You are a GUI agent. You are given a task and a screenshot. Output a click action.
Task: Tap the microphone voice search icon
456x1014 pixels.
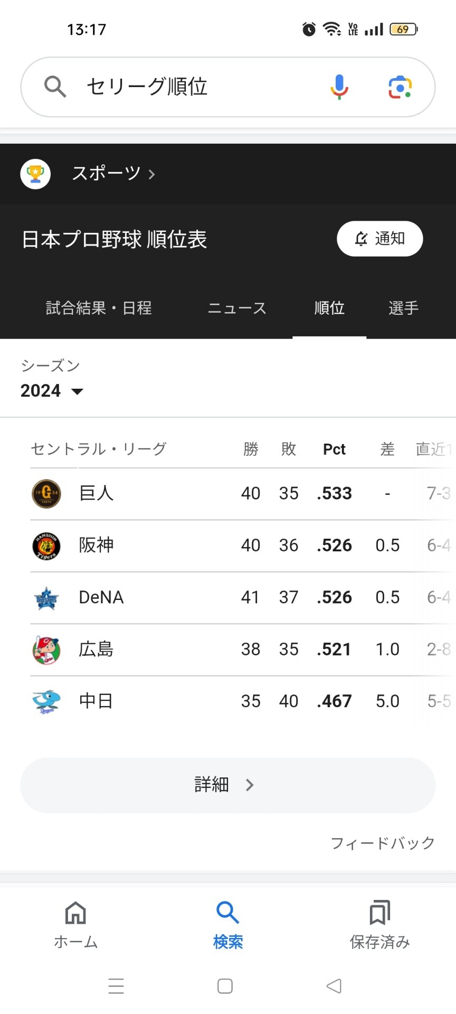(339, 87)
